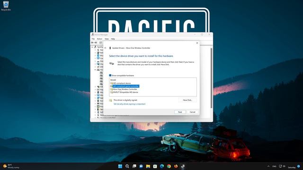This screenshot has height=170, width=303.
Task: Open taskbar Search magnifier
Action: pos(127,166)
